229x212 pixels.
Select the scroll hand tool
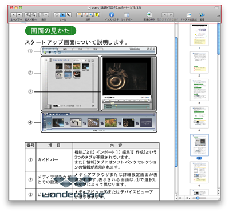coord(57,15)
